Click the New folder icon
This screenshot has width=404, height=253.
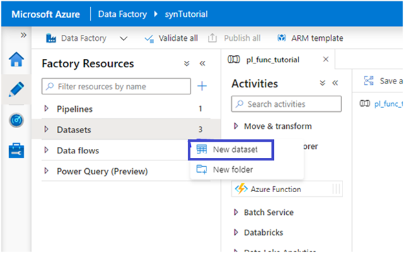point(201,170)
